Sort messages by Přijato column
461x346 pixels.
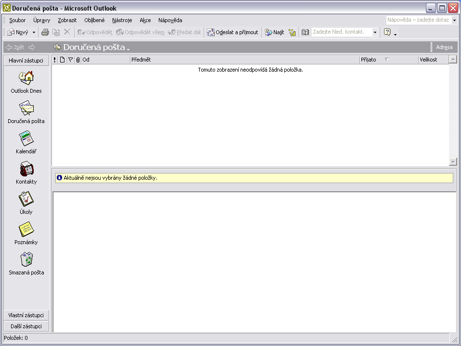pyautogui.click(x=389, y=60)
